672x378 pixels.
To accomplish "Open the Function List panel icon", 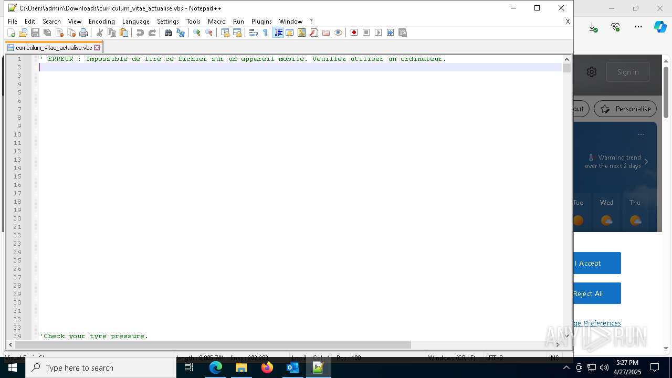I will [314, 33].
